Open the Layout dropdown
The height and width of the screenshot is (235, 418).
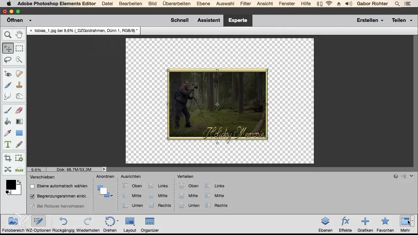130,224
